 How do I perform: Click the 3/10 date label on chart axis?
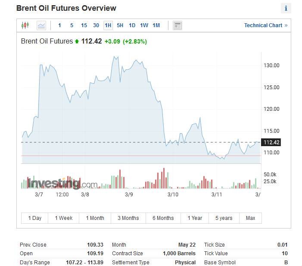[173, 194]
